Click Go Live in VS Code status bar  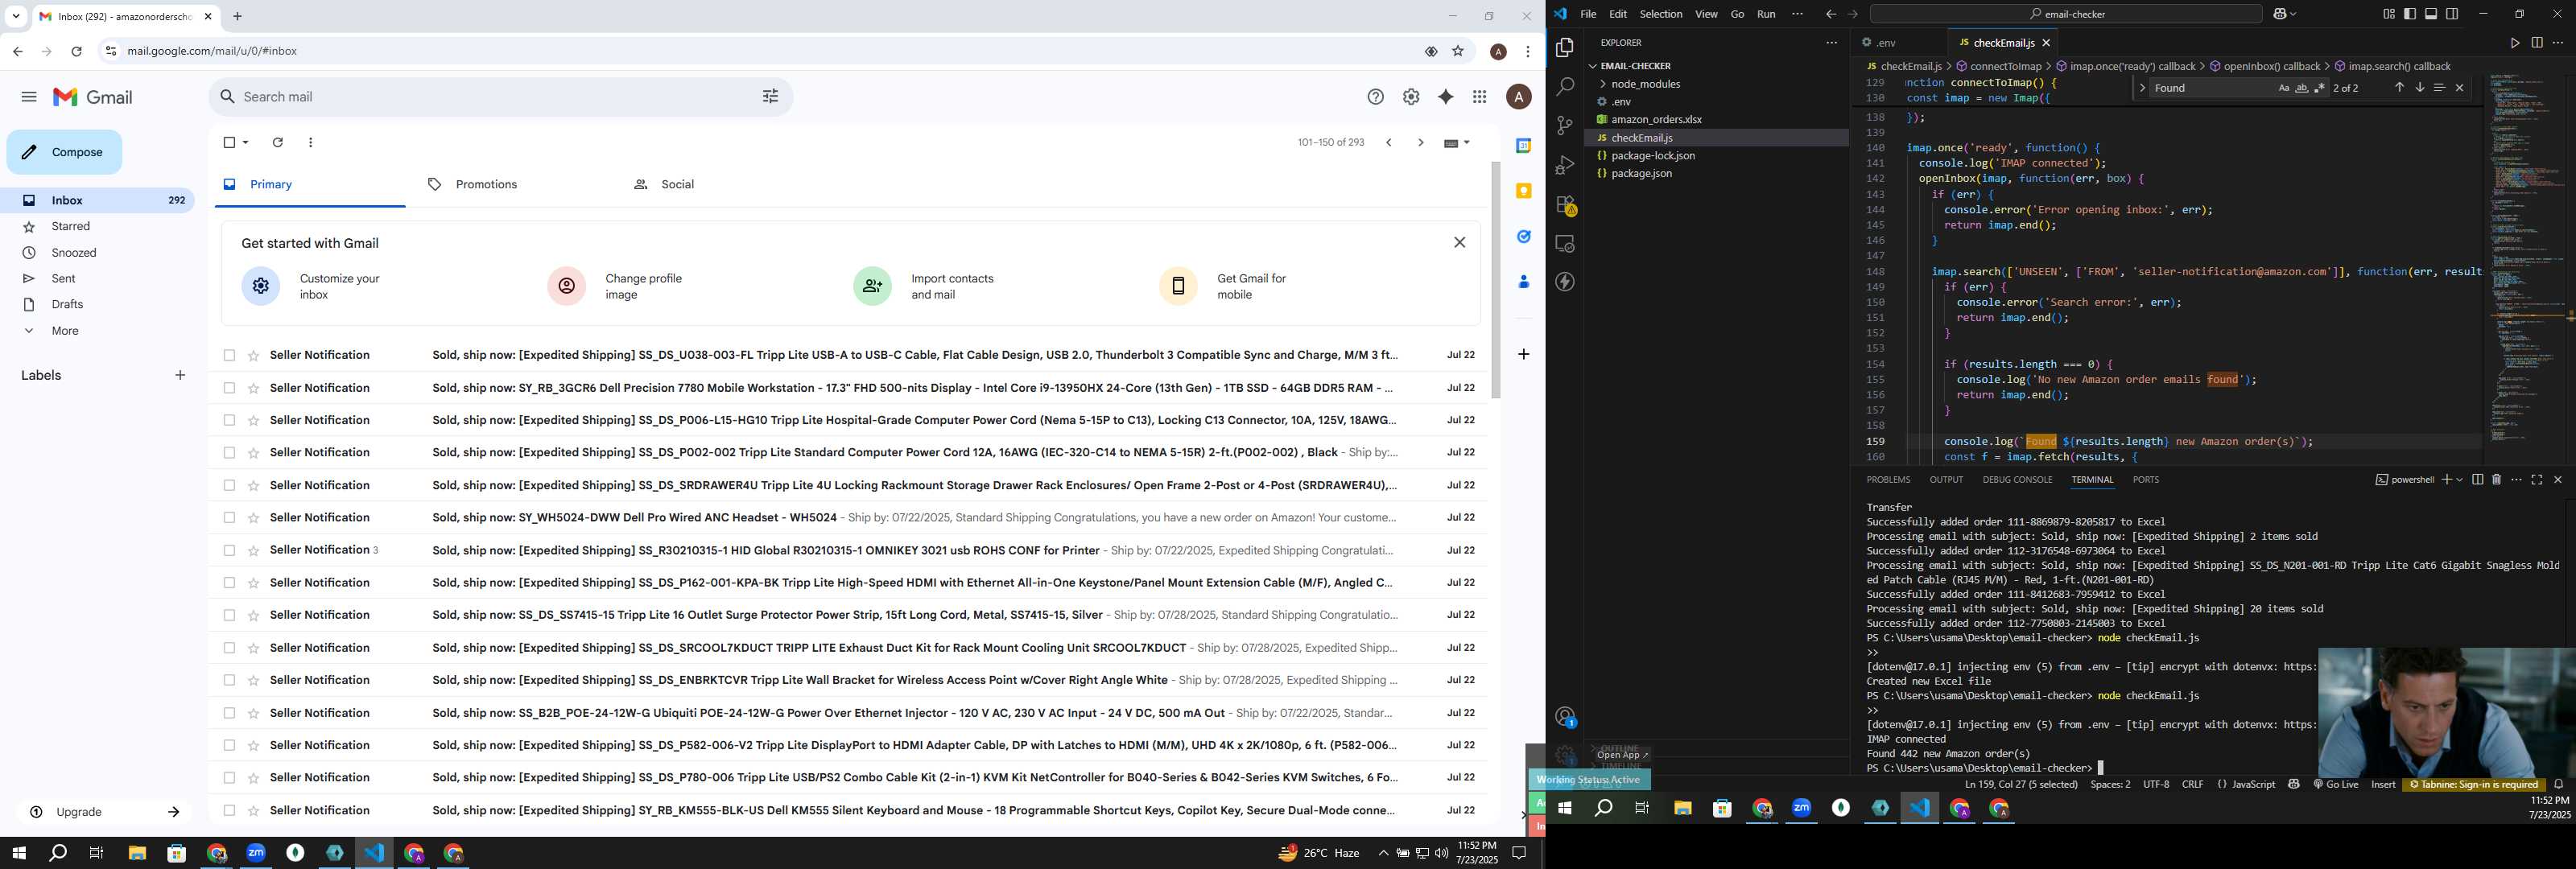[2335, 785]
